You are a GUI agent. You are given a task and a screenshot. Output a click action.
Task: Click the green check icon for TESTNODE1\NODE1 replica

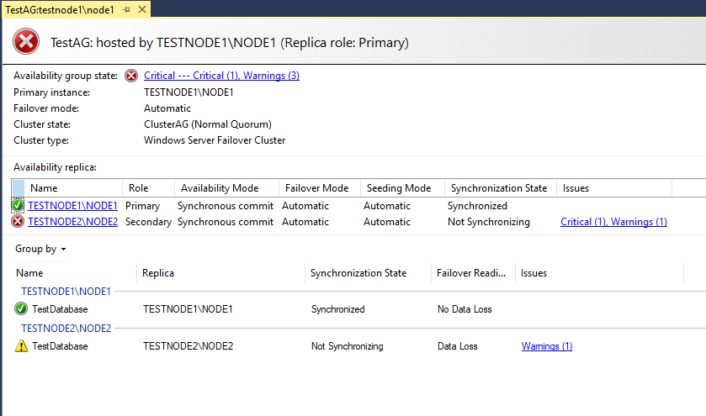click(x=18, y=206)
